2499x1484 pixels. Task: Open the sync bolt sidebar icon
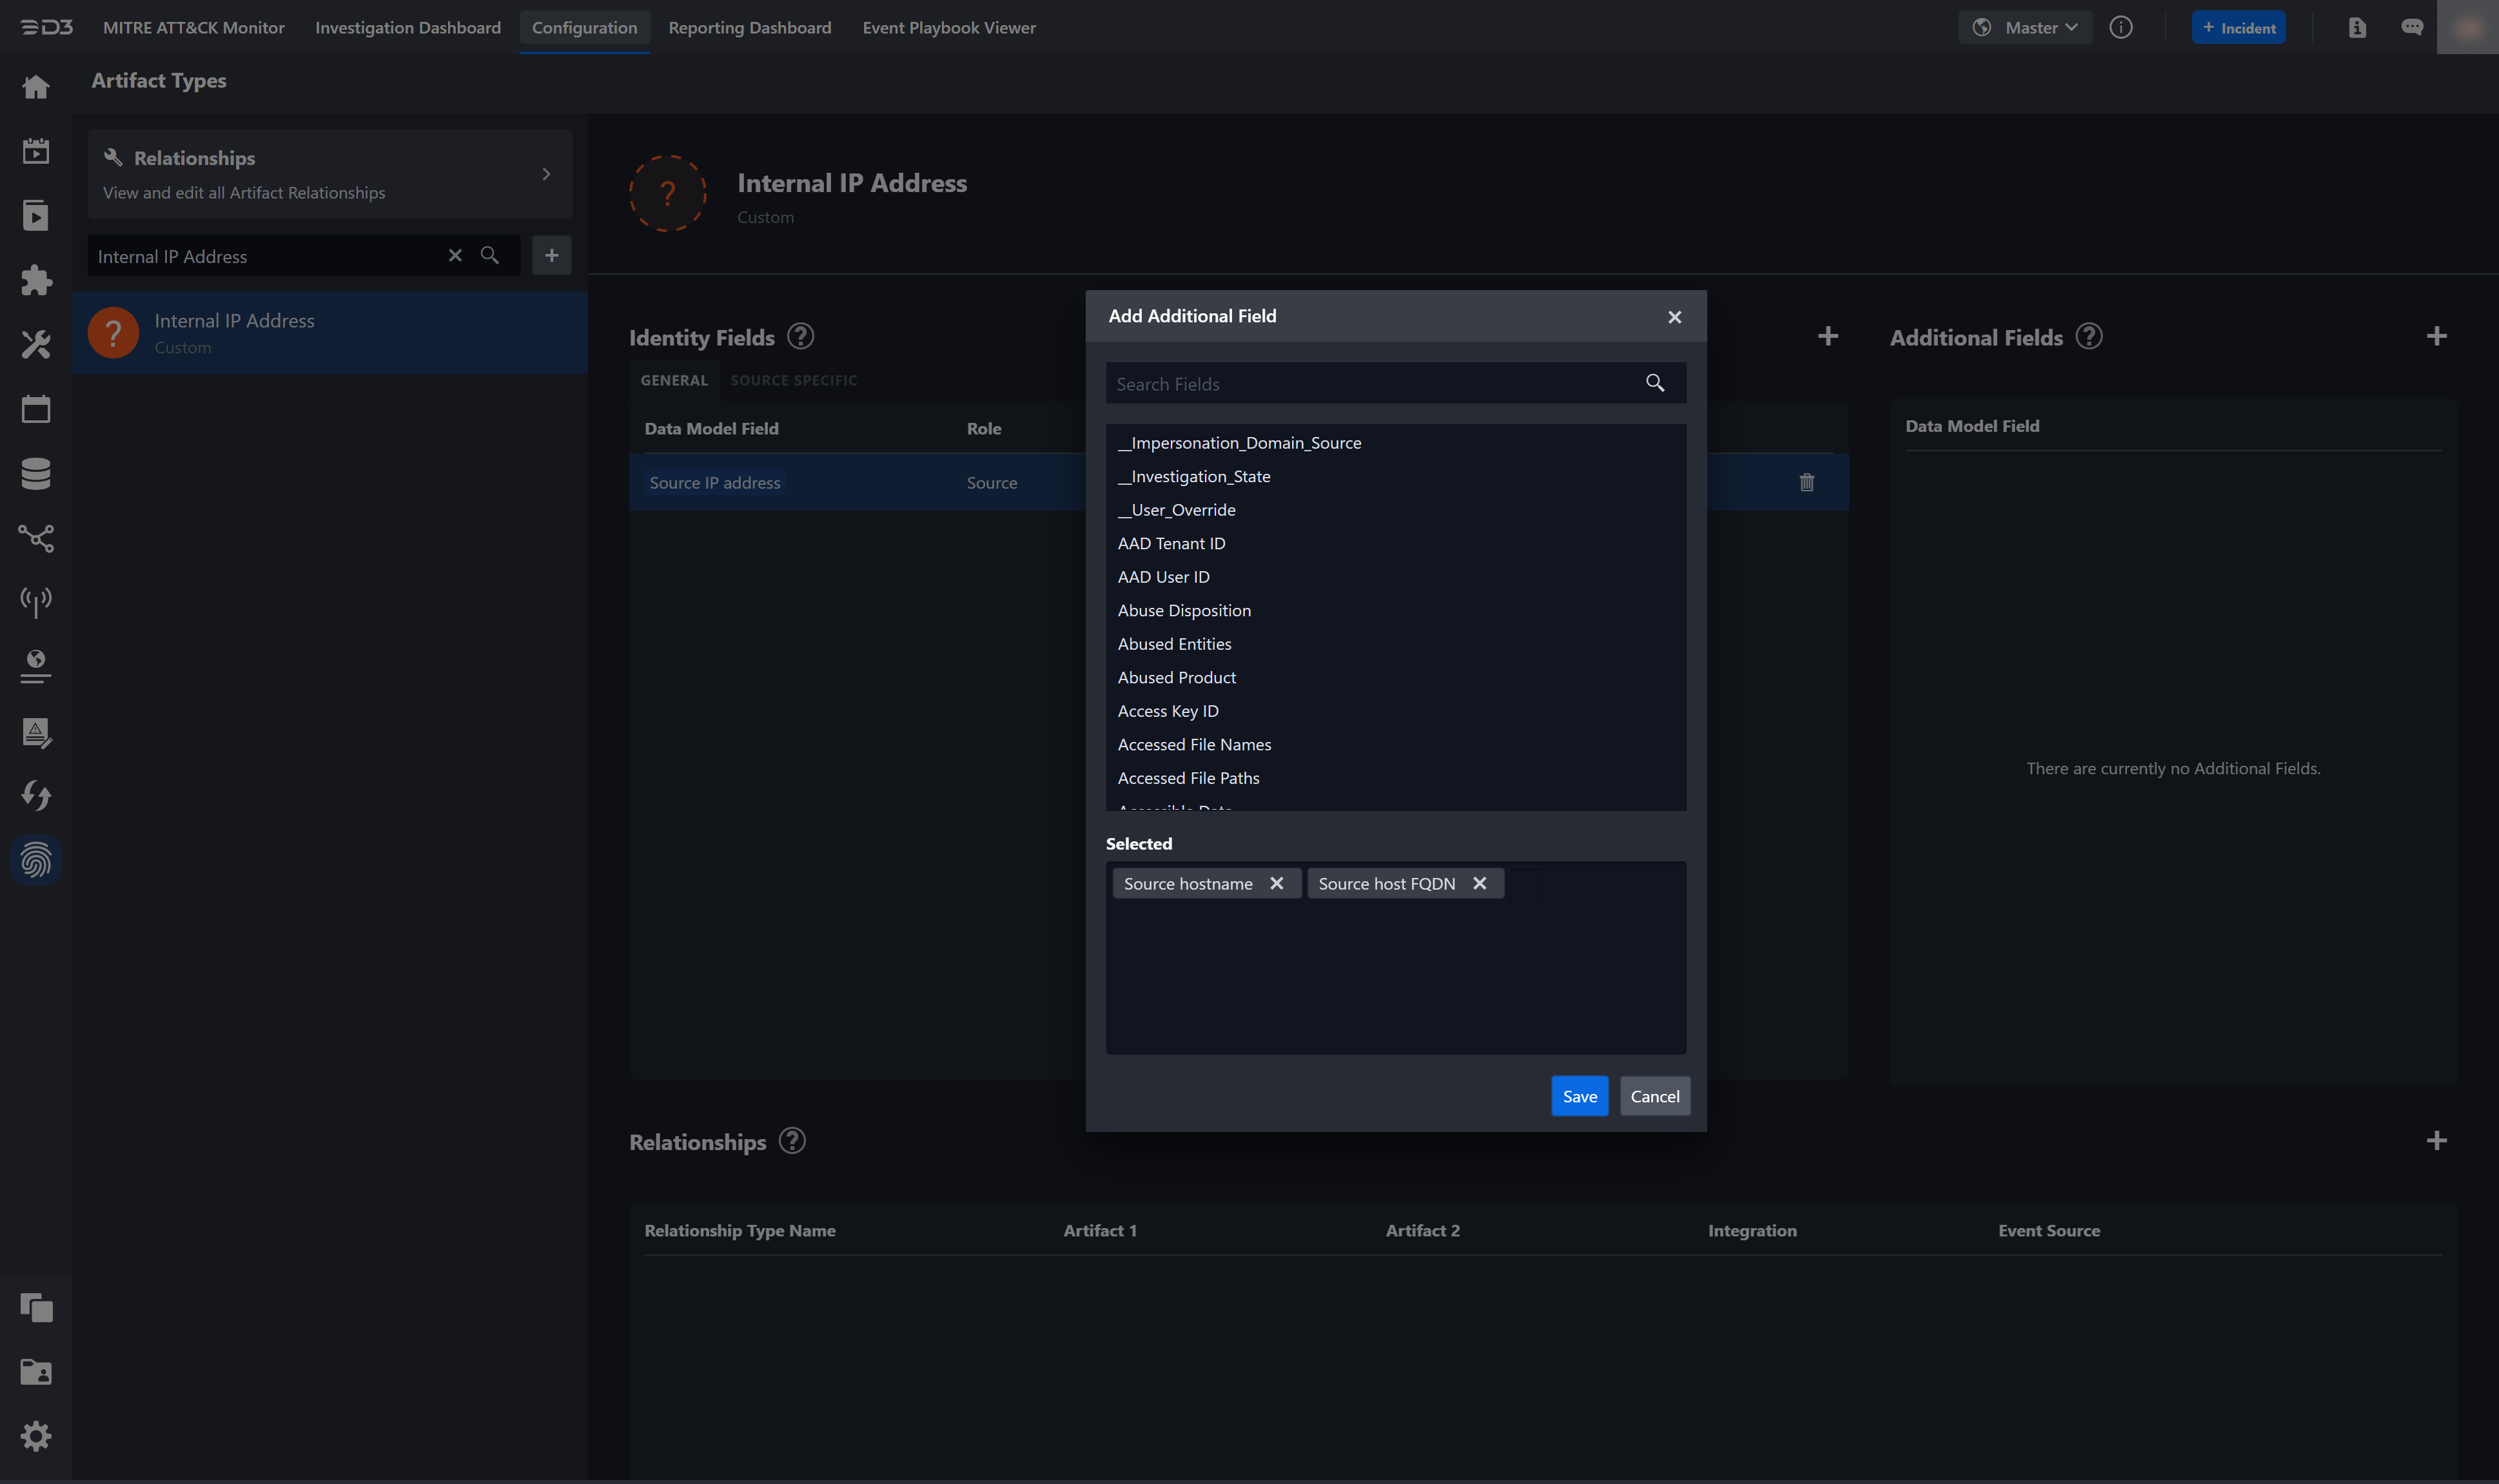pyautogui.click(x=36, y=796)
